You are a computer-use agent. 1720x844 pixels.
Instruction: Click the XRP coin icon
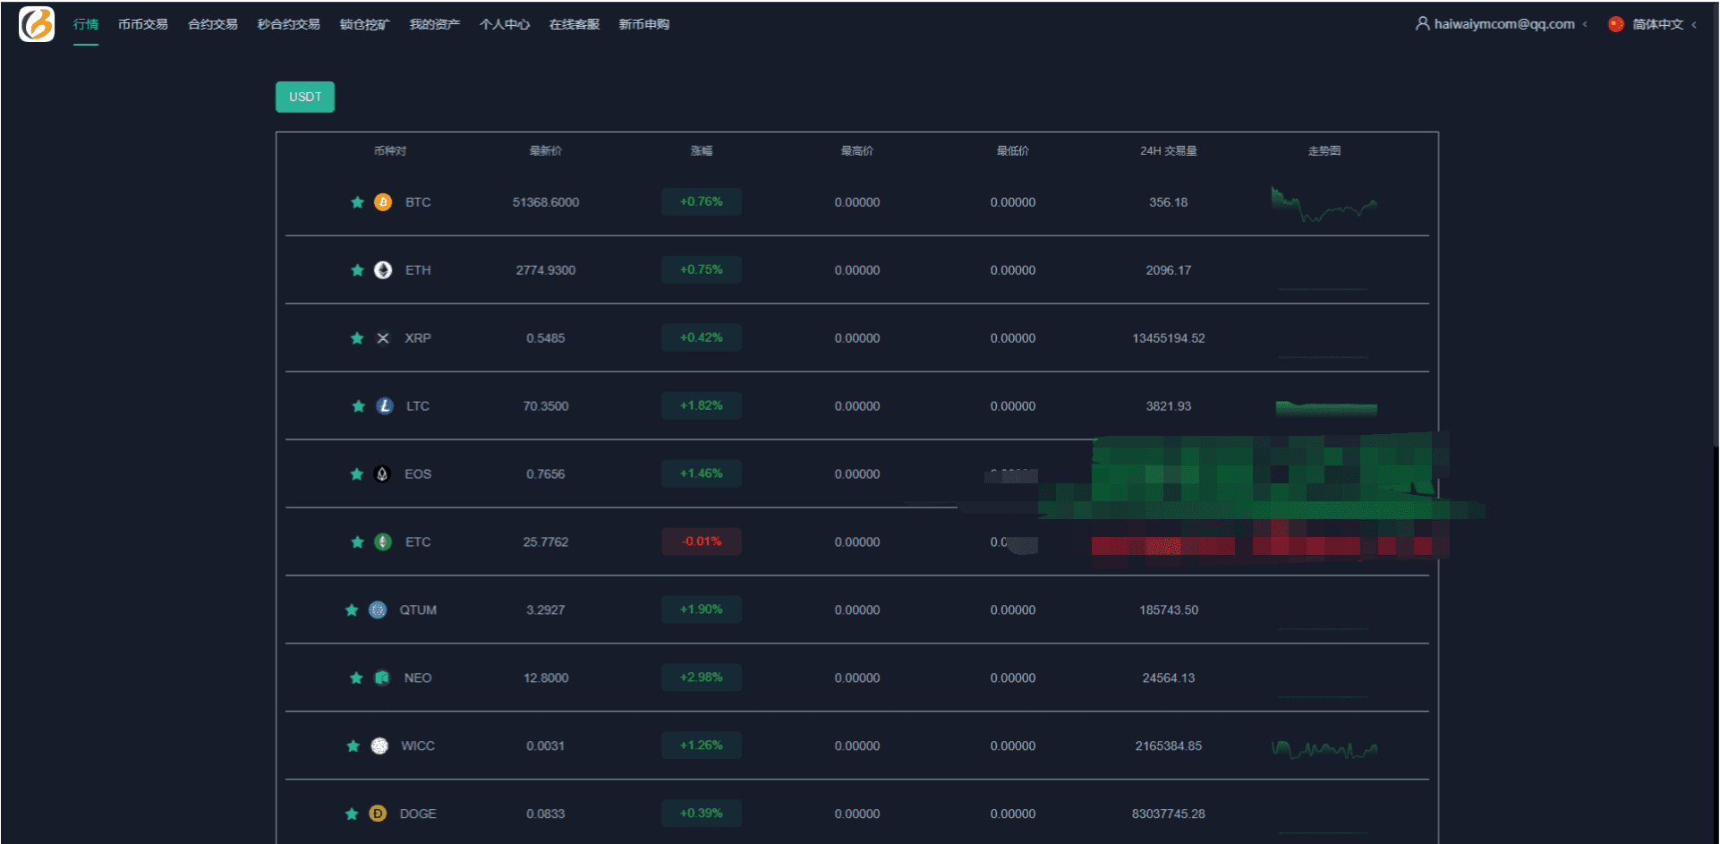tap(383, 338)
